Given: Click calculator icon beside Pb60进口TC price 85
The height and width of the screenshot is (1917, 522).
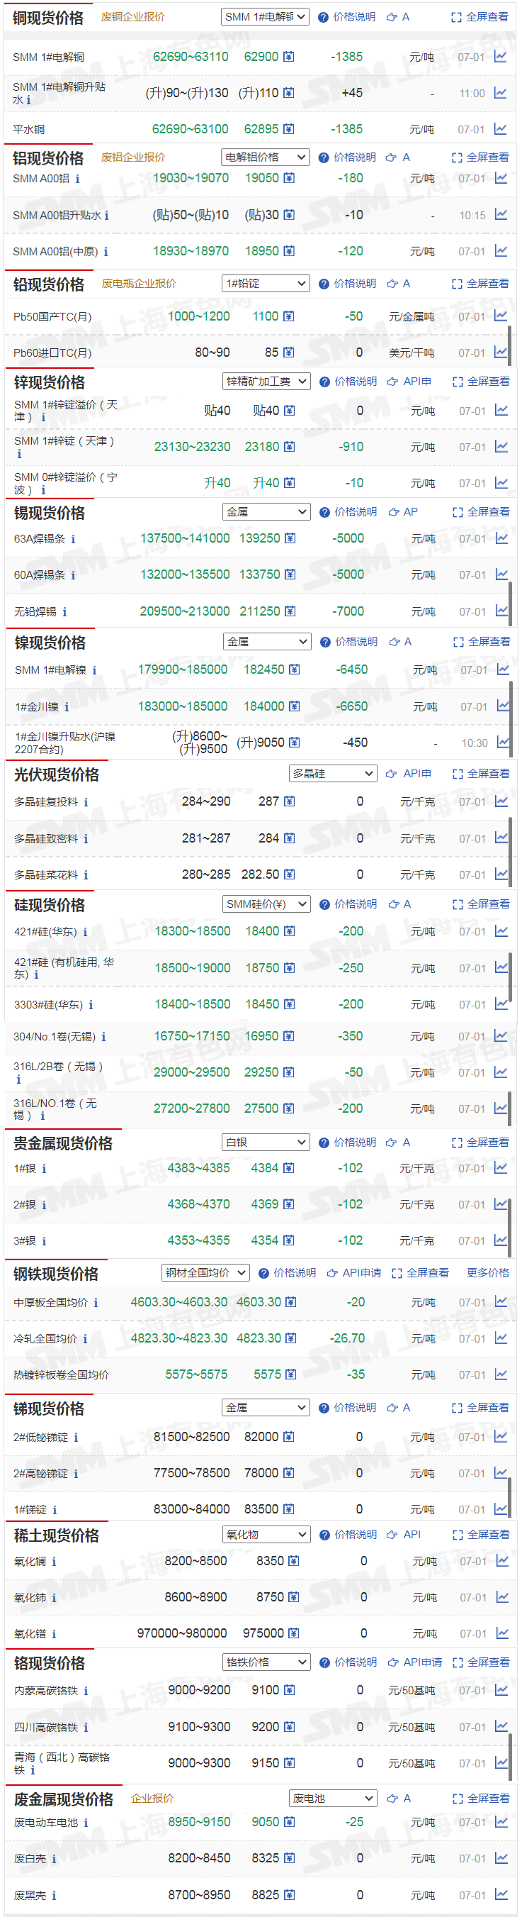Looking at the screenshot, I should [288, 352].
